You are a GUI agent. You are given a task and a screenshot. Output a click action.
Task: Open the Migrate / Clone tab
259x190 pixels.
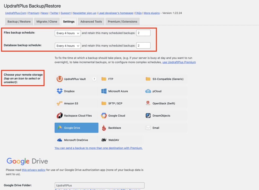click(47, 22)
